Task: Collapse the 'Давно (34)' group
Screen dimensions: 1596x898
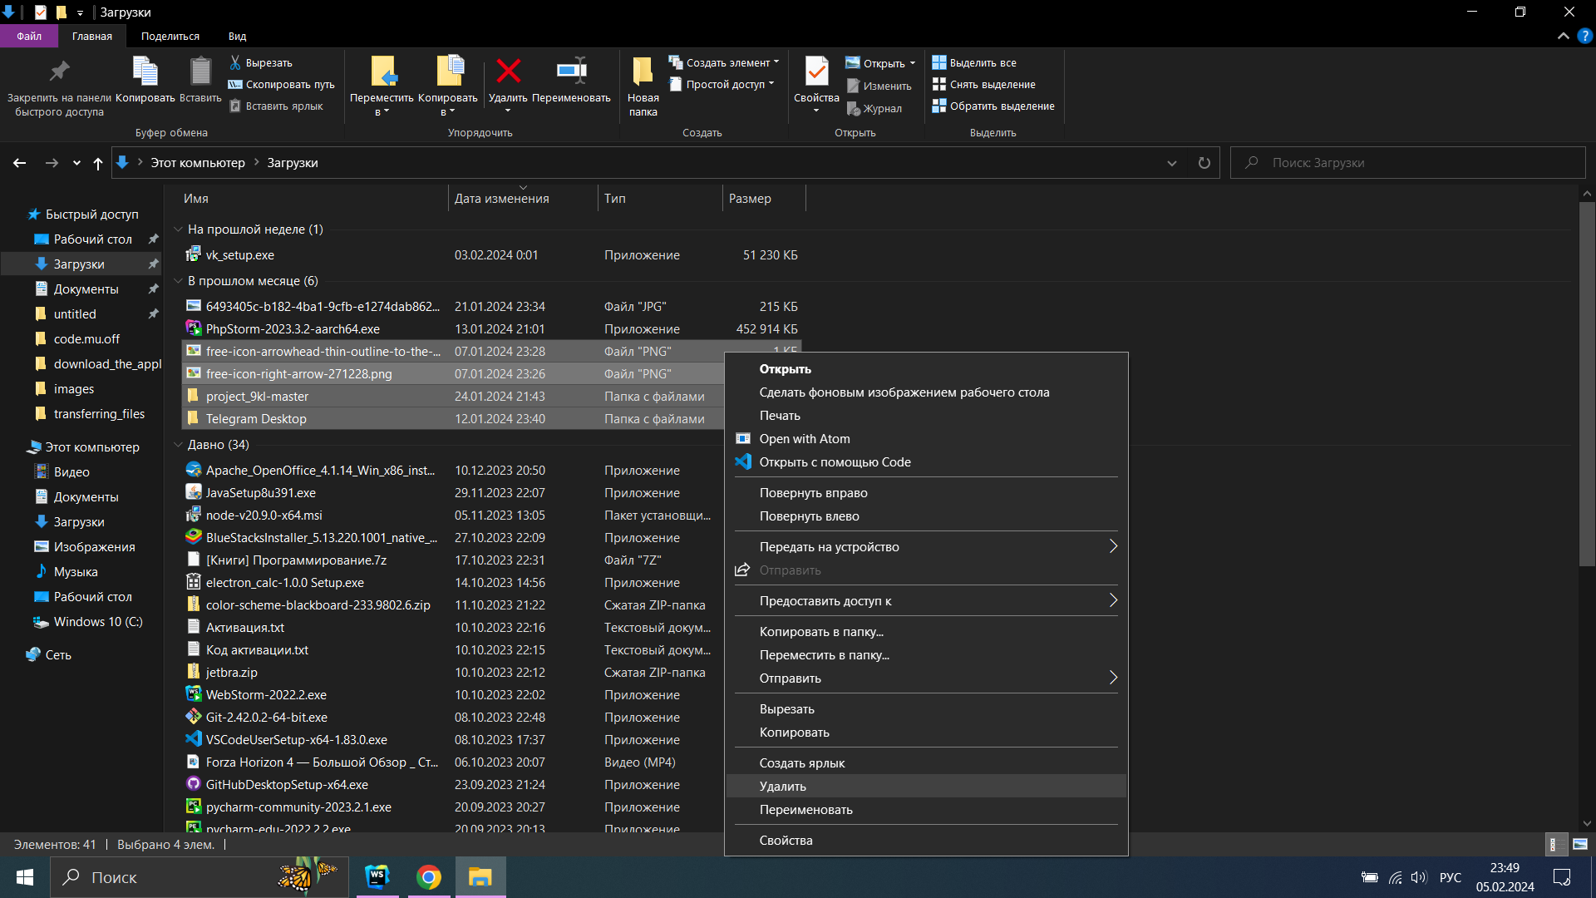Action: (x=178, y=445)
